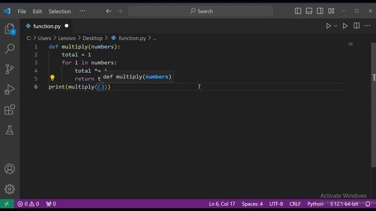Open Source Control view
Image resolution: width=376 pixels, height=211 pixels.
tap(9, 69)
